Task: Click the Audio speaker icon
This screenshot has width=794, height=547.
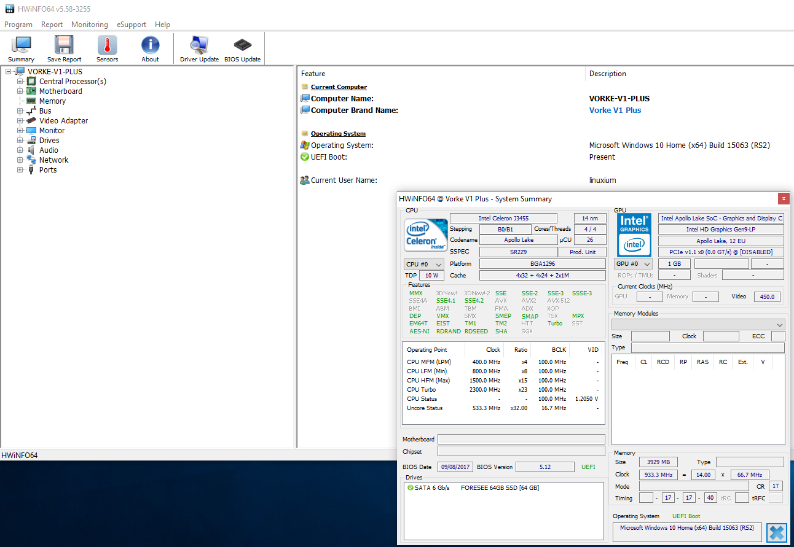Action: coord(31,150)
